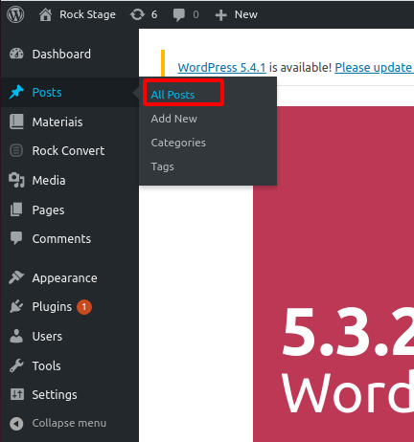
Task: Open the comments bubble icon in admin bar
Action: (x=179, y=15)
